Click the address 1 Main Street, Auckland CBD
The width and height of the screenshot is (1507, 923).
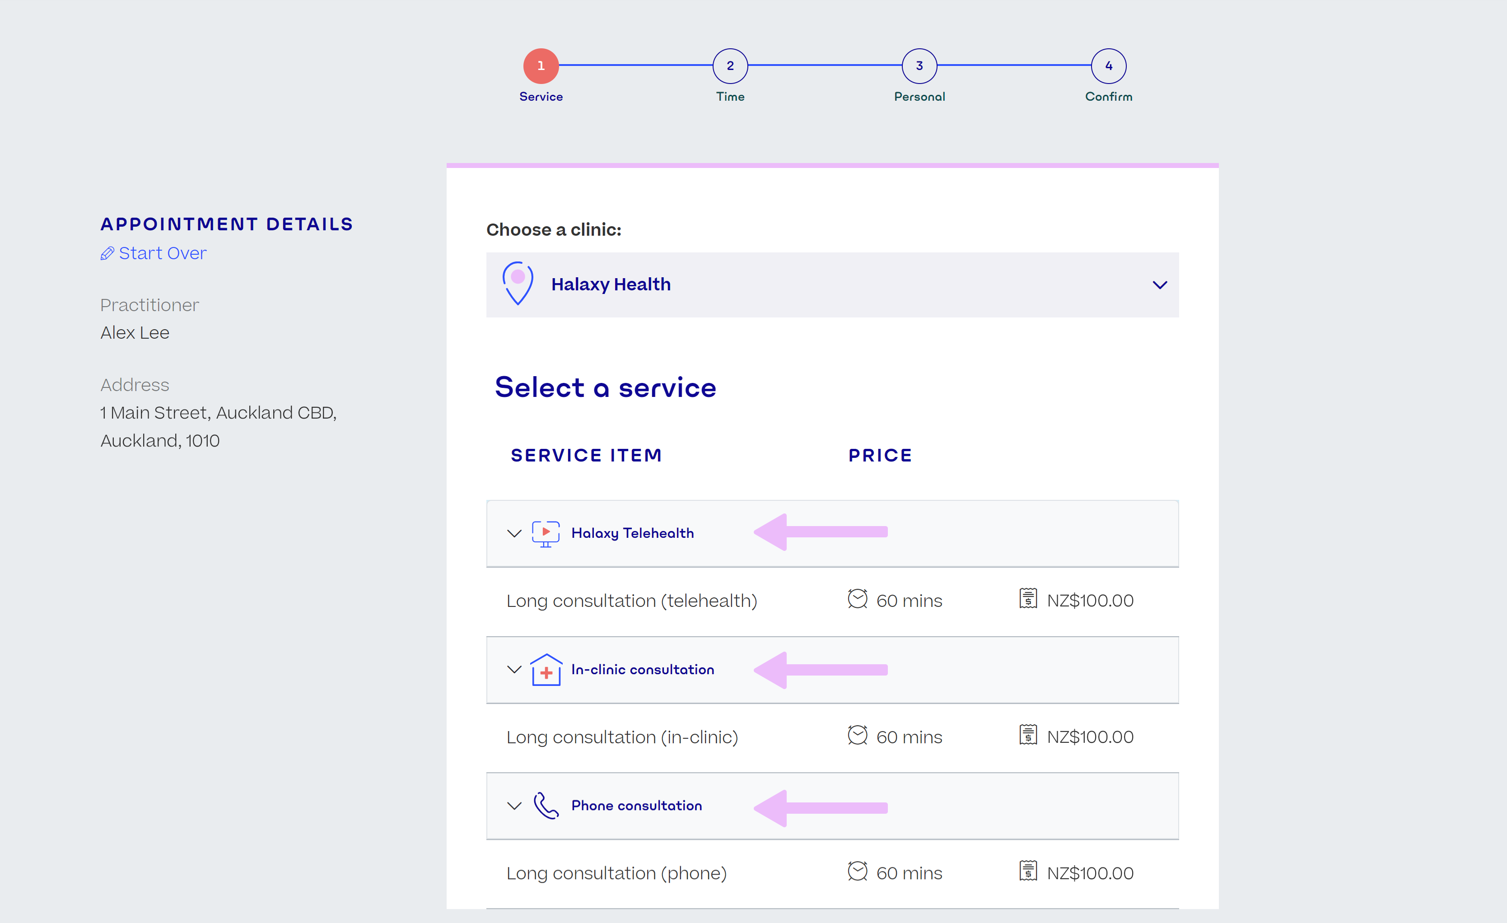point(218,413)
